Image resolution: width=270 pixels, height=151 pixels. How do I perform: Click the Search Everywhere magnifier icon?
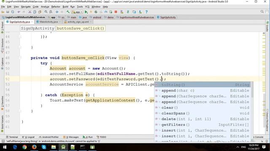pyautogui.click(x=262, y=12)
